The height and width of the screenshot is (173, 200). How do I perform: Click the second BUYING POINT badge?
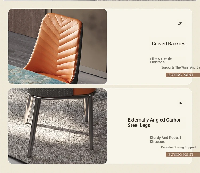coord(183,155)
